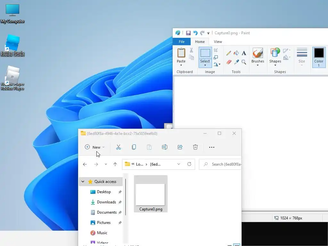
Task: Select the Fill with color bucket tool
Action: (236, 53)
